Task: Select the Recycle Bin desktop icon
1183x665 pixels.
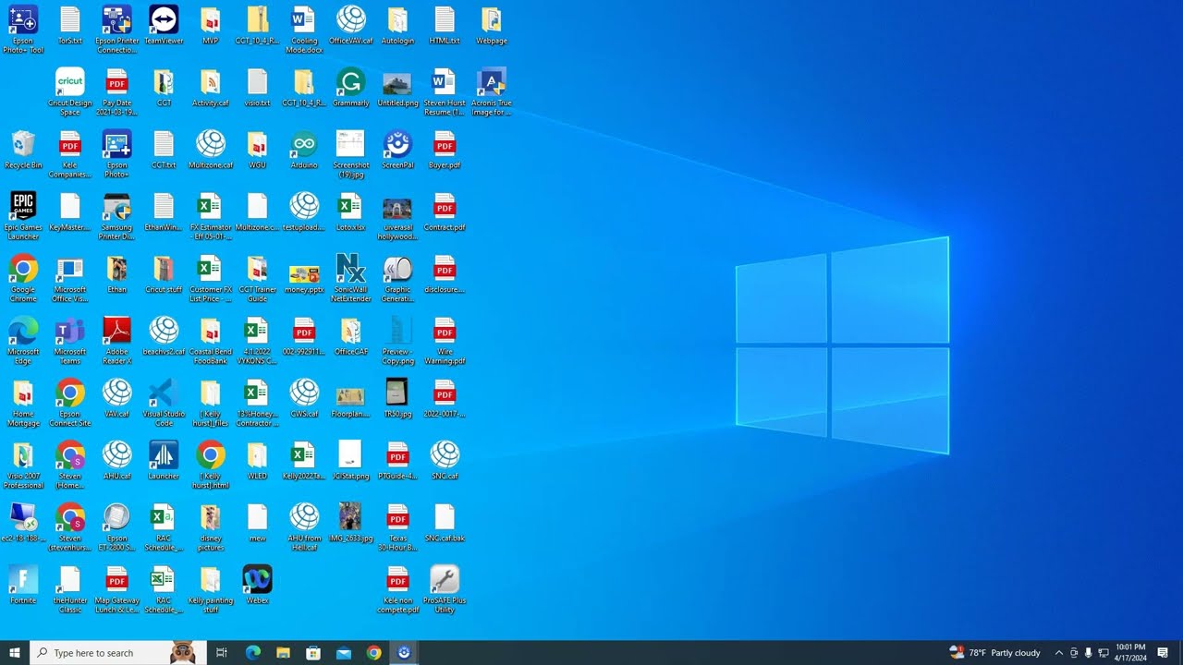Action: click(23, 150)
